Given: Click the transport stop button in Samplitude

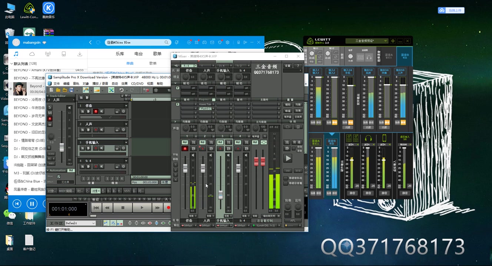Looking at the screenshot, I should point(123,208).
